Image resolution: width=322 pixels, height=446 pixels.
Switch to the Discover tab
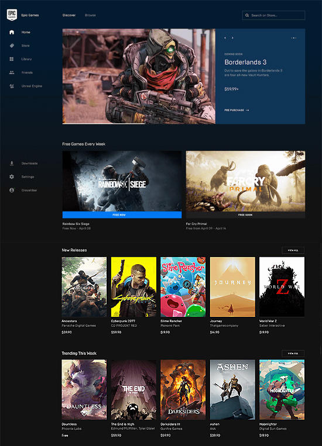click(69, 15)
